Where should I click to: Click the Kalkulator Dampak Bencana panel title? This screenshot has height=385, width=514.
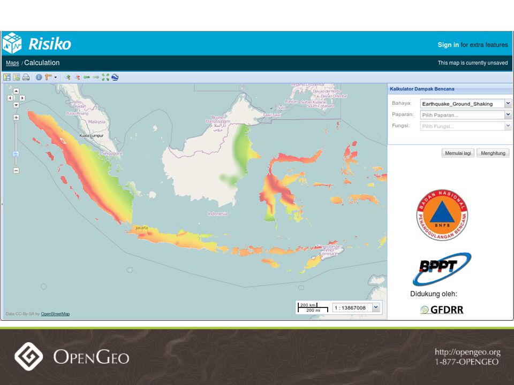(x=422, y=89)
